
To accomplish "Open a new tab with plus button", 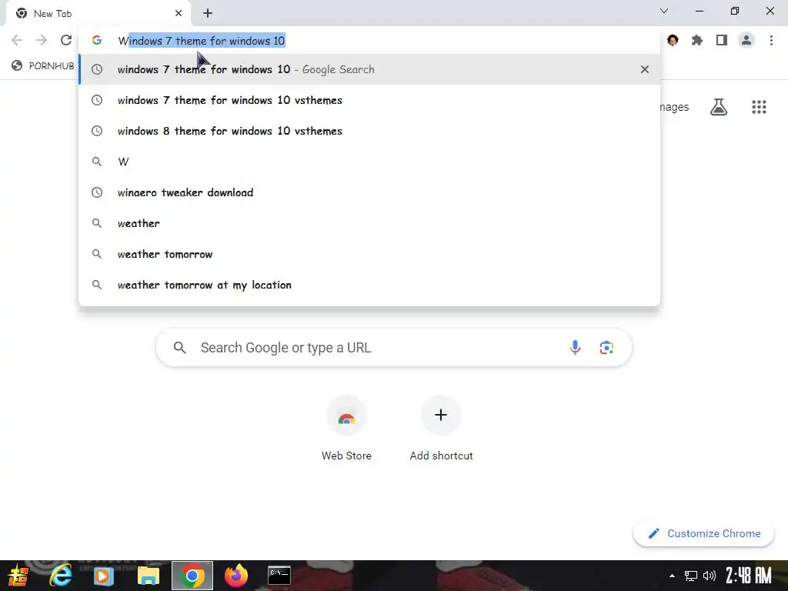I will [208, 13].
